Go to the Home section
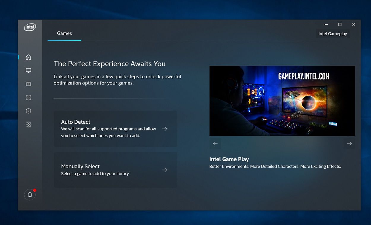The height and width of the screenshot is (225, 371). pyautogui.click(x=28, y=57)
